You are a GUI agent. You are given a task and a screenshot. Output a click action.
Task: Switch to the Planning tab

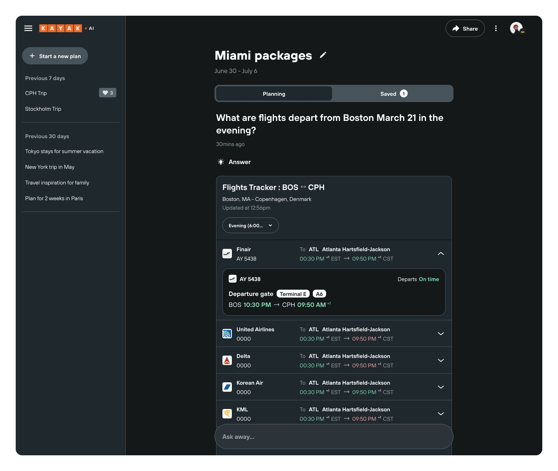tap(274, 94)
